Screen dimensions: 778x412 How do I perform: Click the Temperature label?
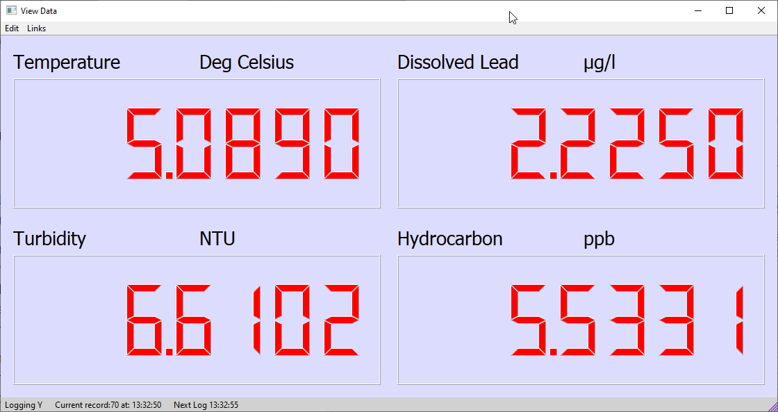point(67,63)
